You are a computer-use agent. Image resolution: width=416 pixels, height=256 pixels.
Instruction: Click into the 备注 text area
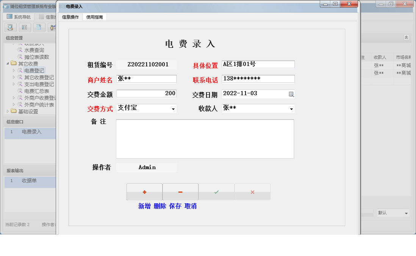click(205, 139)
